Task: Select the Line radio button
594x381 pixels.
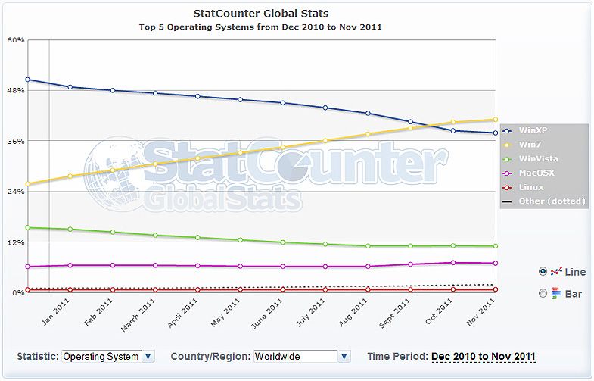Action: tap(543, 272)
